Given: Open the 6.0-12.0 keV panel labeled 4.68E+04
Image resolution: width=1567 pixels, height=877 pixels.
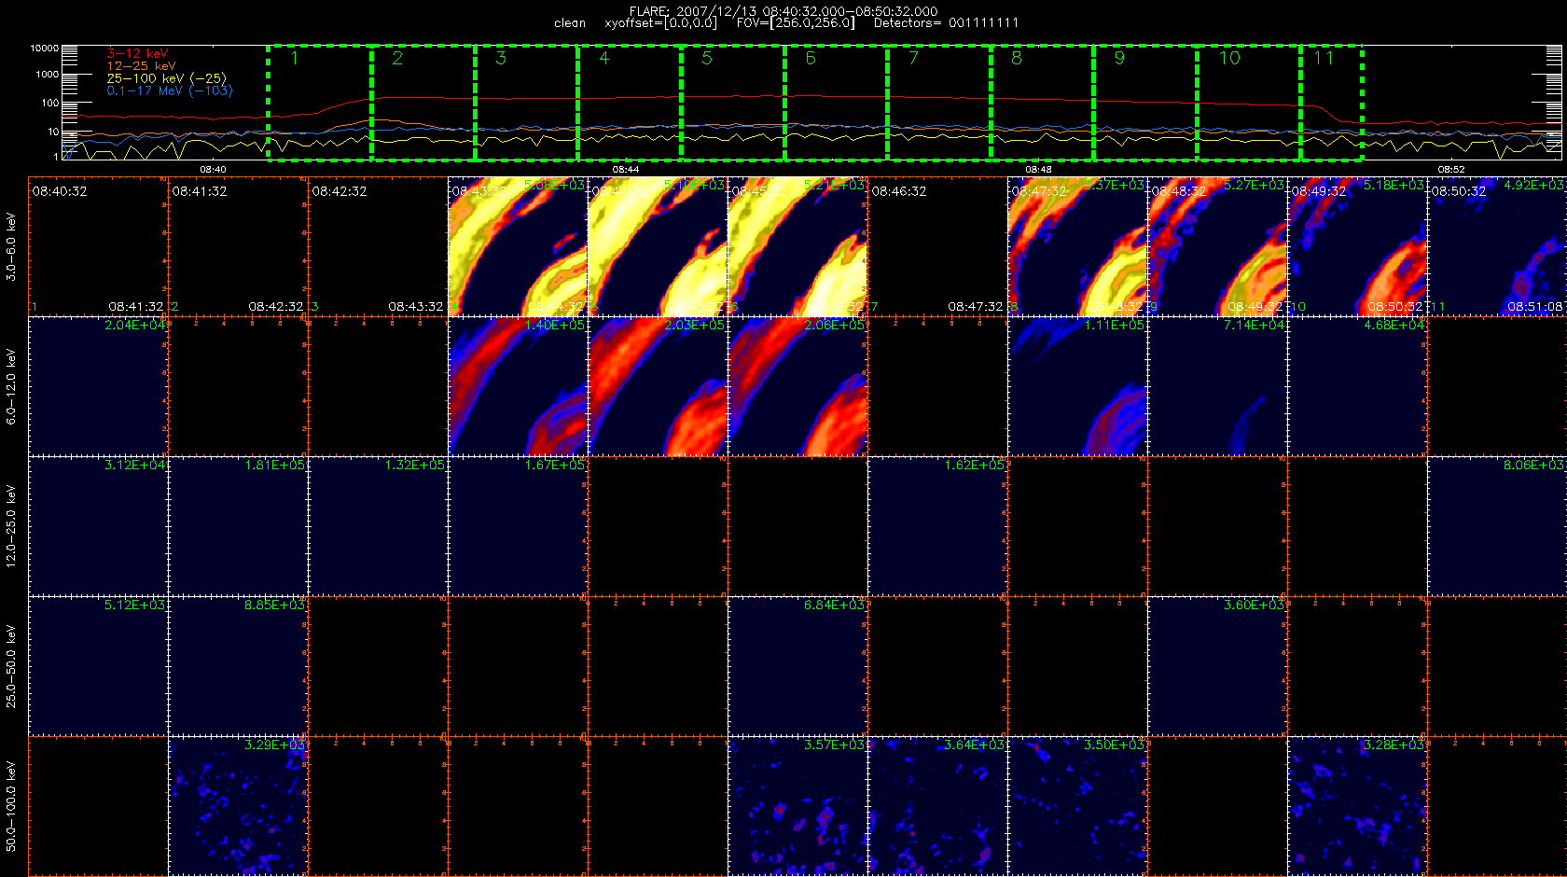Looking at the screenshot, I should click(x=1357, y=386).
